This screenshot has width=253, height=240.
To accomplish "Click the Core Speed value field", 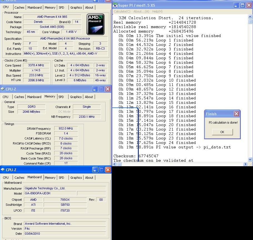I will coord(36,65).
